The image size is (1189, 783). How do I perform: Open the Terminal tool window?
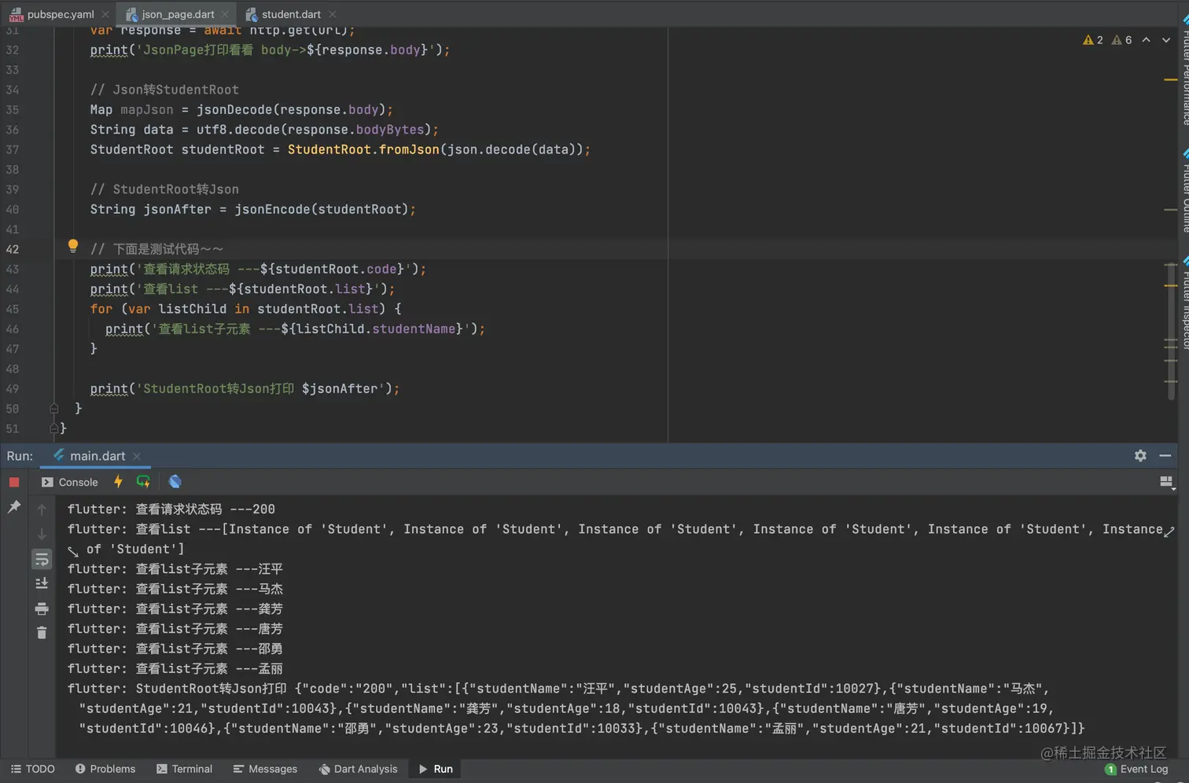coord(185,769)
